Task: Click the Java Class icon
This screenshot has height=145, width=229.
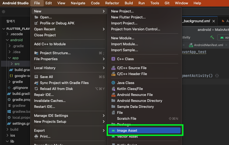Action: pyautogui.click(x=113, y=83)
